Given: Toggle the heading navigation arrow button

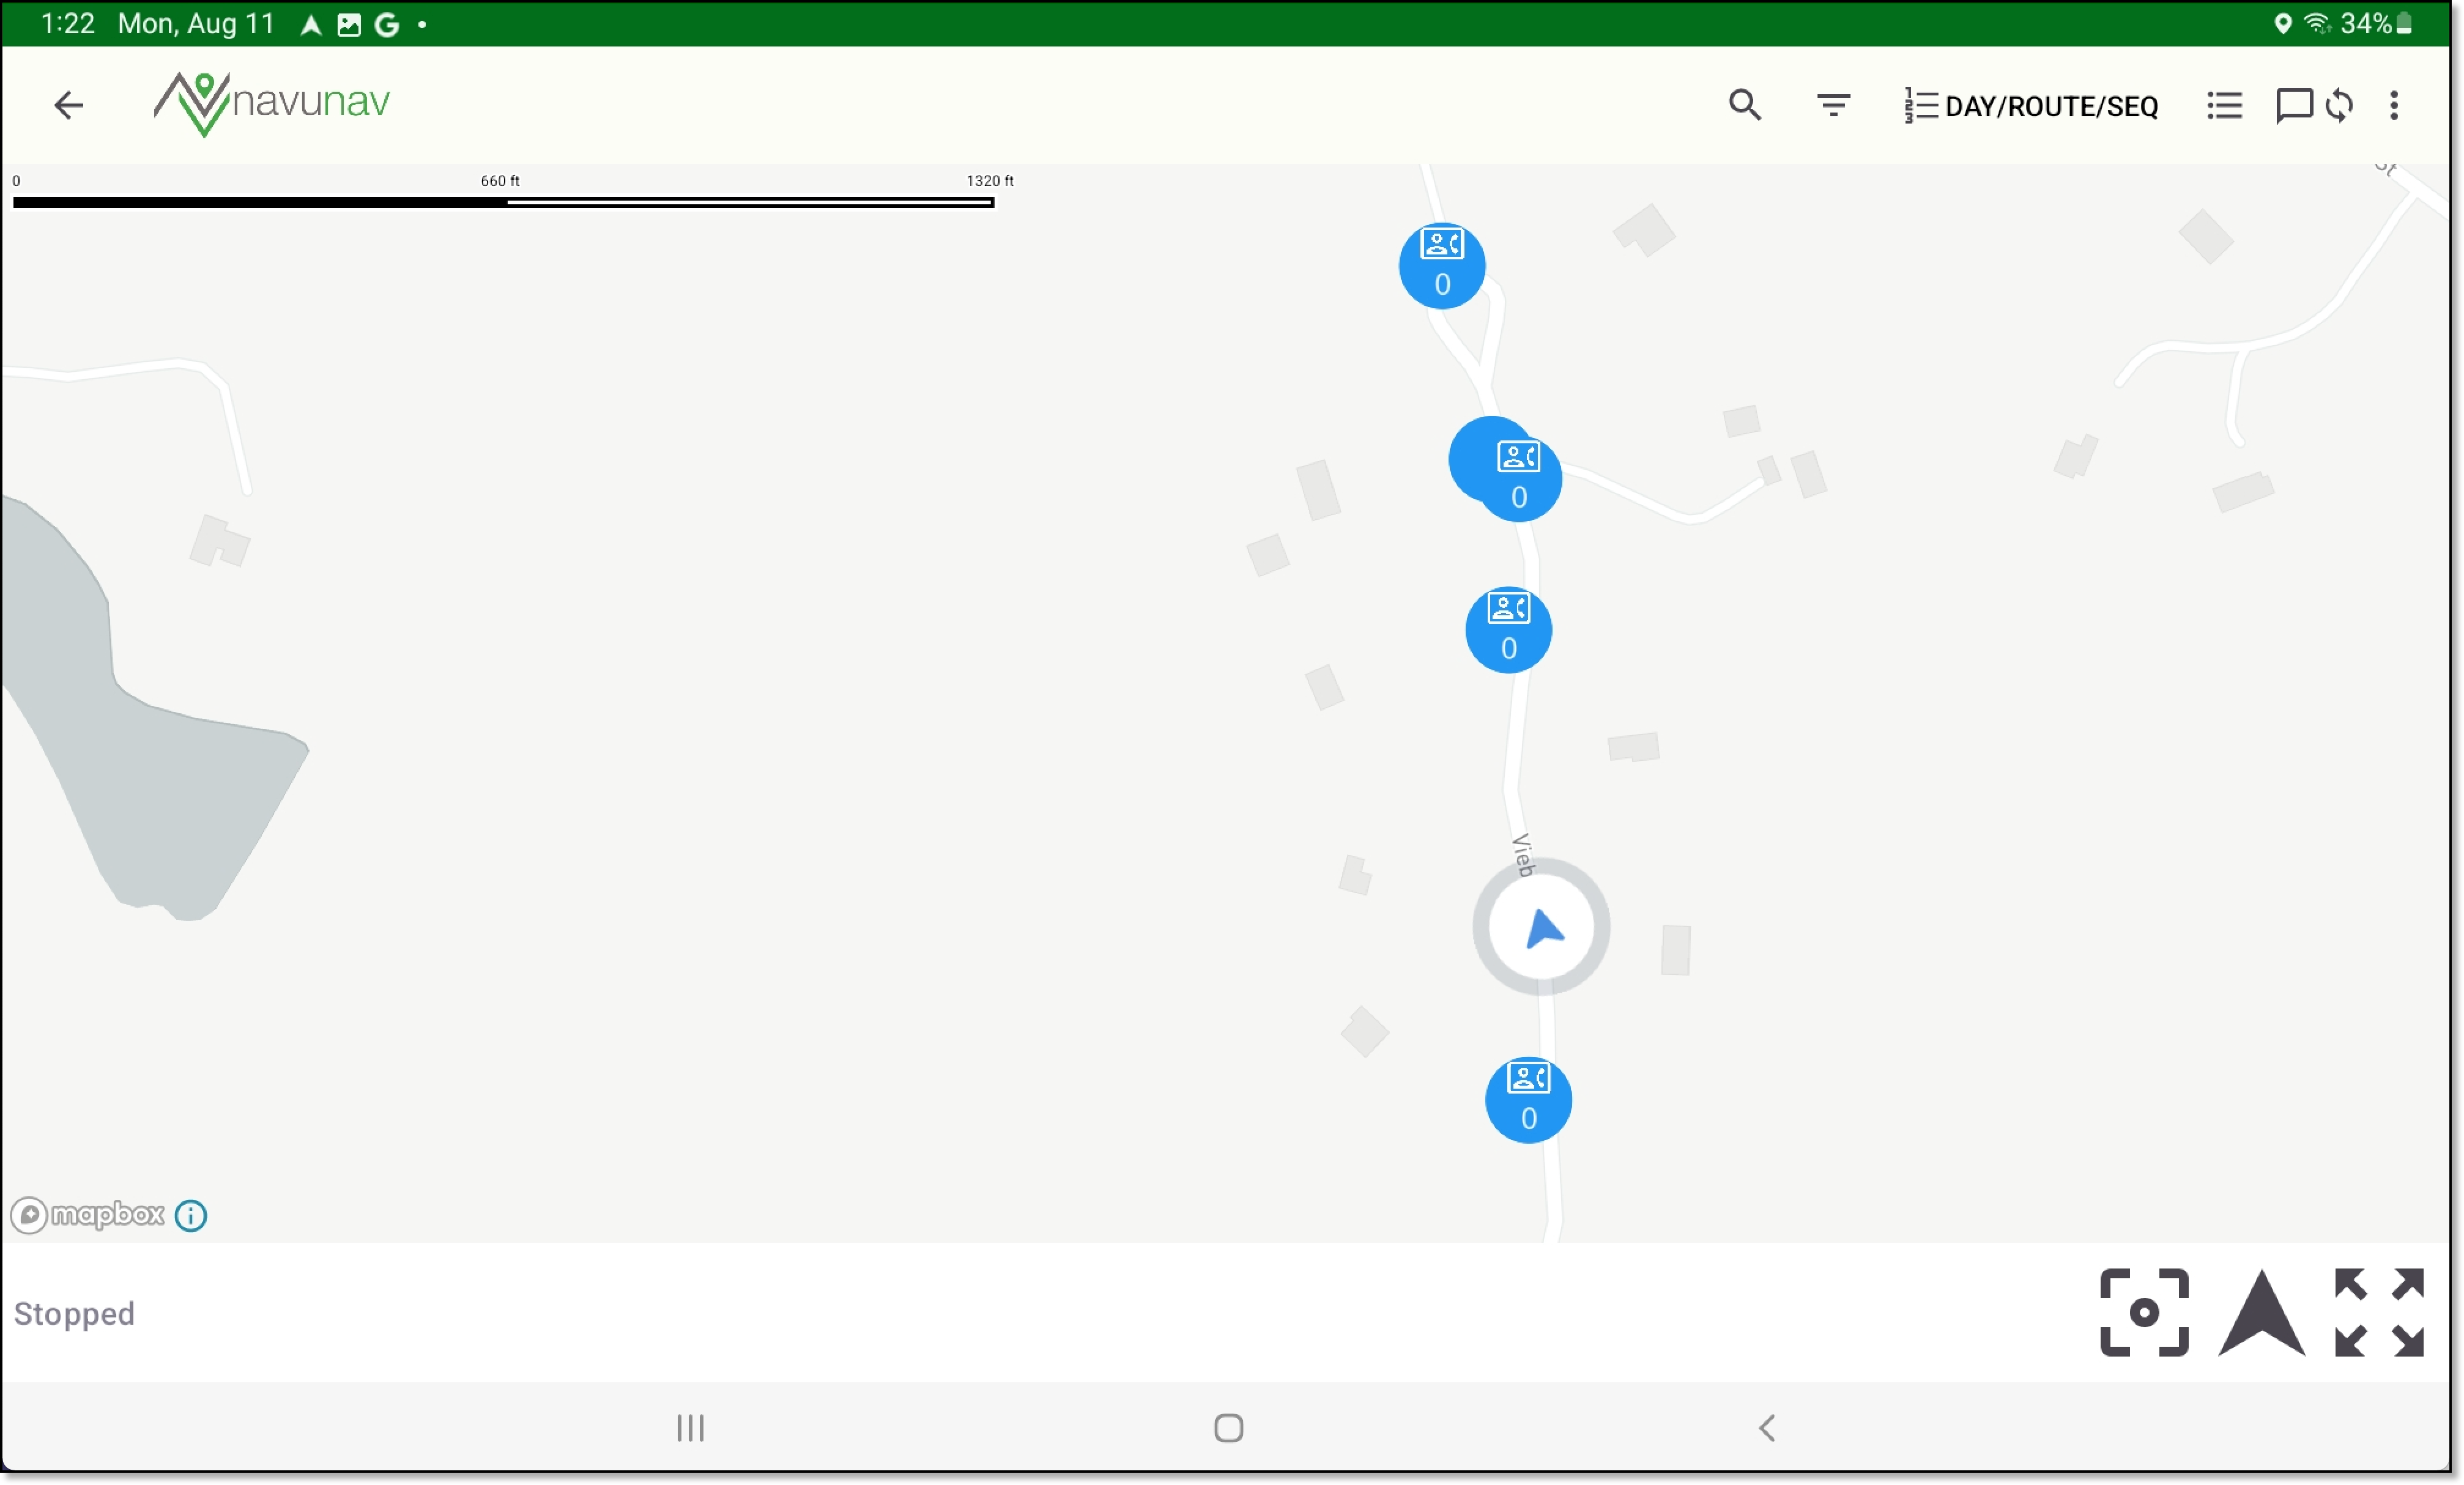Looking at the screenshot, I should coord(2262,1312).
